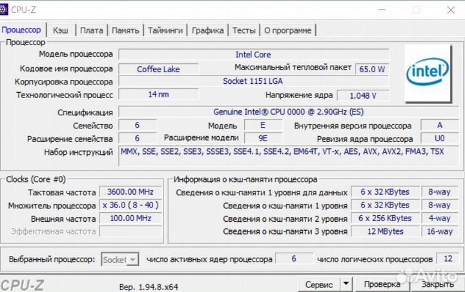Switch to the Кэш tab
This screenshot has height=292, width=465.
(x=61, y=30)
